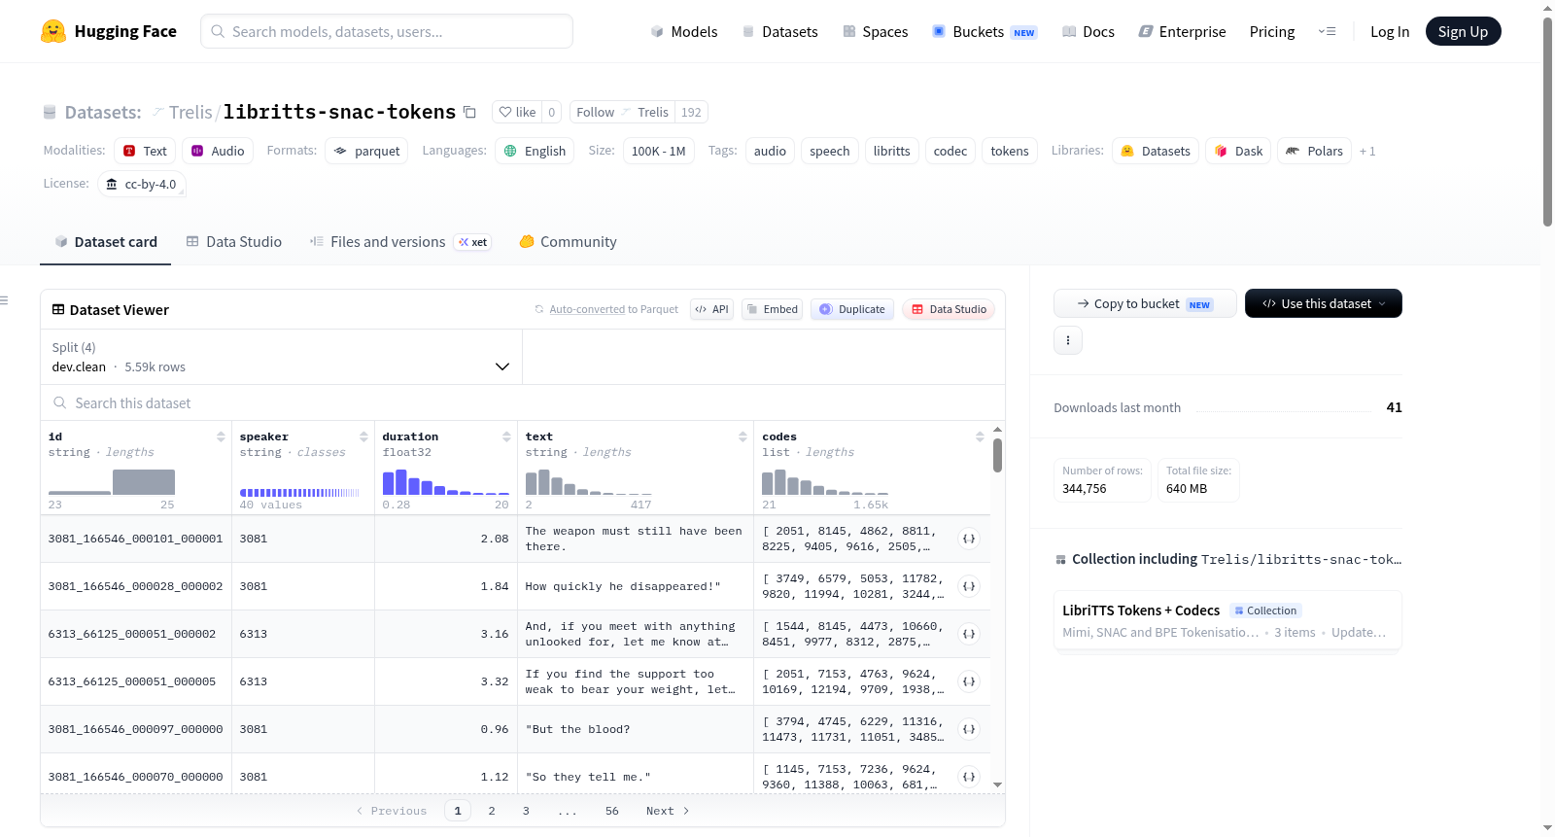Viewport: 1555px width, 837px height.
Task: Click the dataset viewer vertical scrollbar thumb
Action: tap(997, 455)
